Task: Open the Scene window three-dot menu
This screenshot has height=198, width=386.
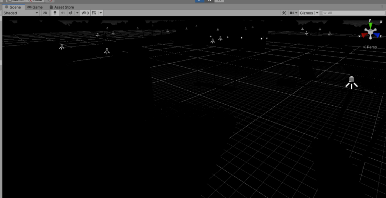Action: coord(382,7)
